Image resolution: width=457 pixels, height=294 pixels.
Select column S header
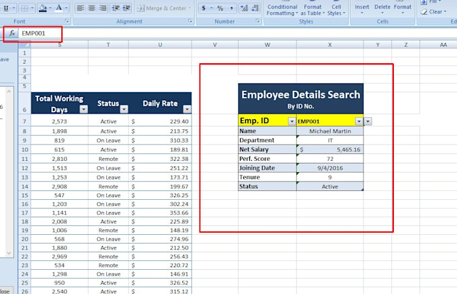(x=59, y=44)
